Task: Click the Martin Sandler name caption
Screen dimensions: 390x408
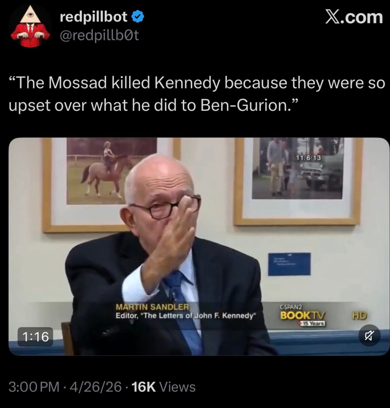Action: point(152,307)
